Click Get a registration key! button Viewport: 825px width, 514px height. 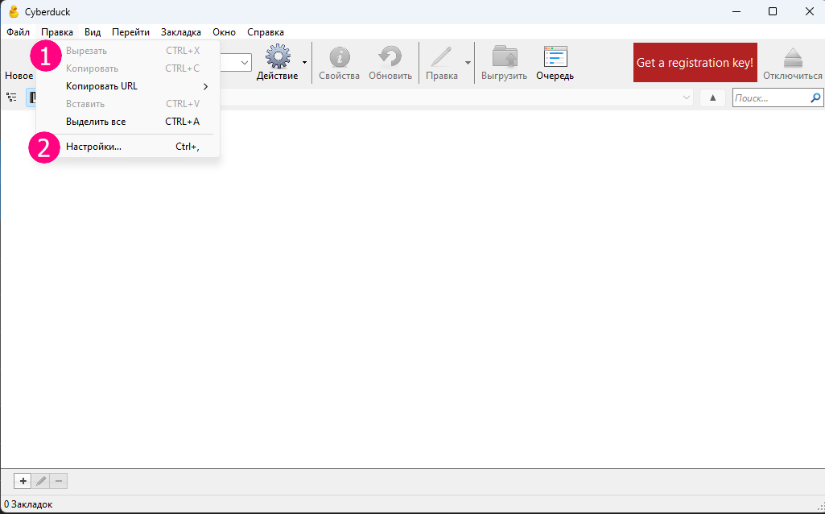click(695, 62)
